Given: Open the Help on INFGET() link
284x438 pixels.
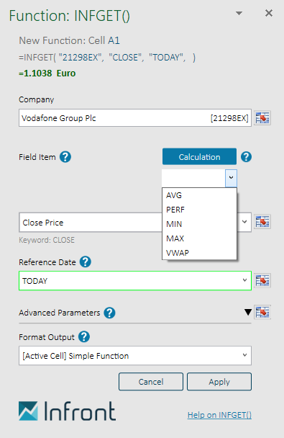Looking at the screenshot, I should click(x=219, y=415).
